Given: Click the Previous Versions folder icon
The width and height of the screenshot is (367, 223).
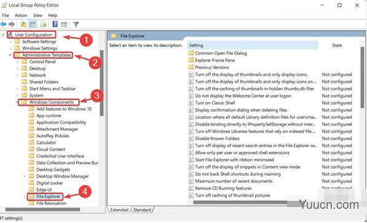Looking at the screenshot, I should point(191,67).
